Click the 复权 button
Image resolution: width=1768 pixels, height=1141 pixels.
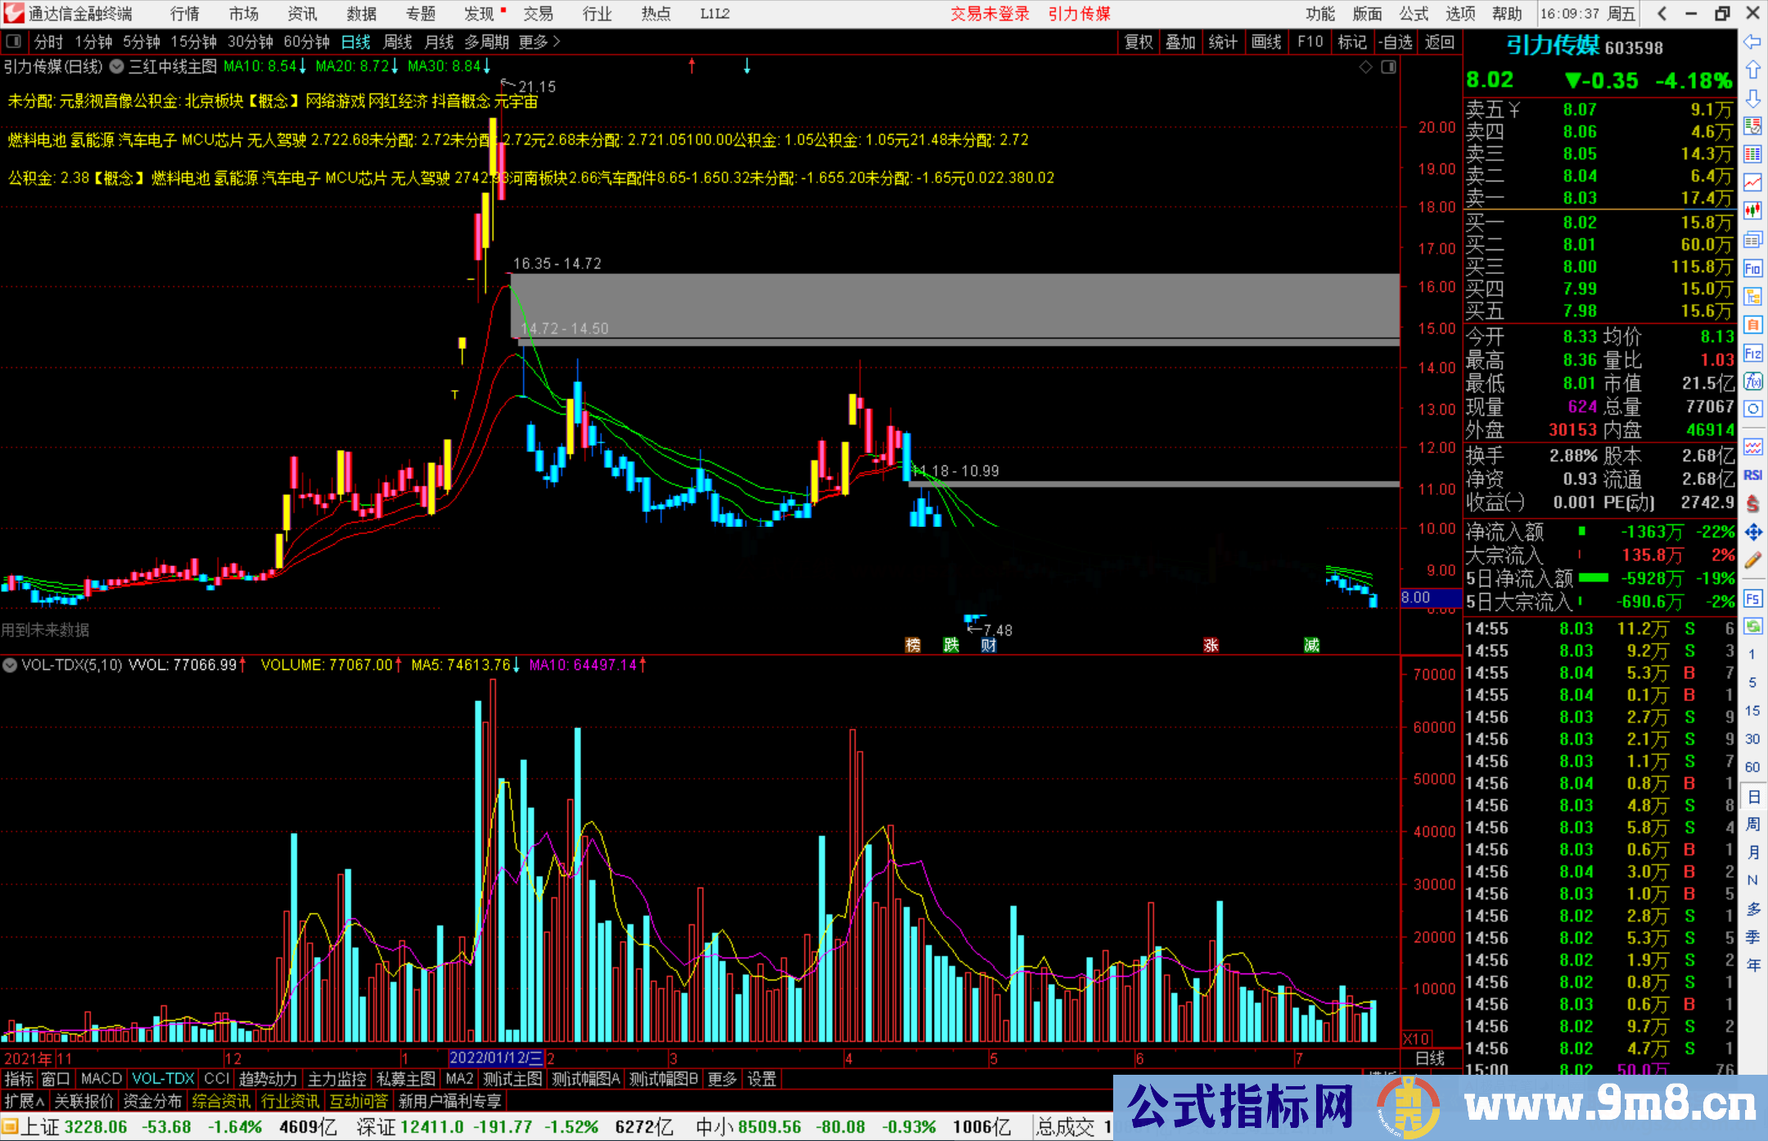click(1138, 42)
